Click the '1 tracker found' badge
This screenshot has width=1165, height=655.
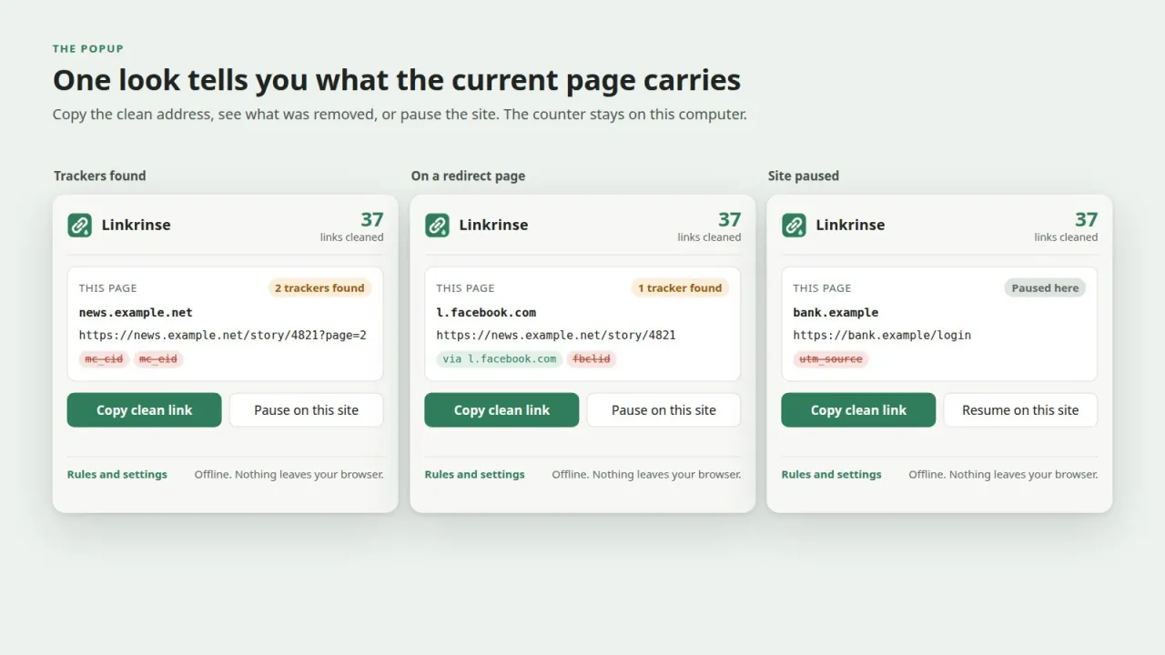pyautogui.click(x=680, y=287)
